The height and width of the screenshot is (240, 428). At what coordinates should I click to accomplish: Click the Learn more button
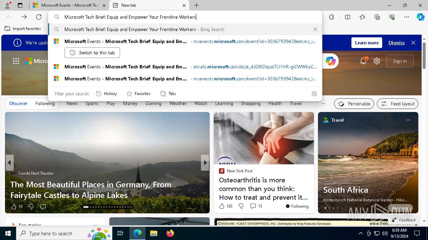pos(367,43)
